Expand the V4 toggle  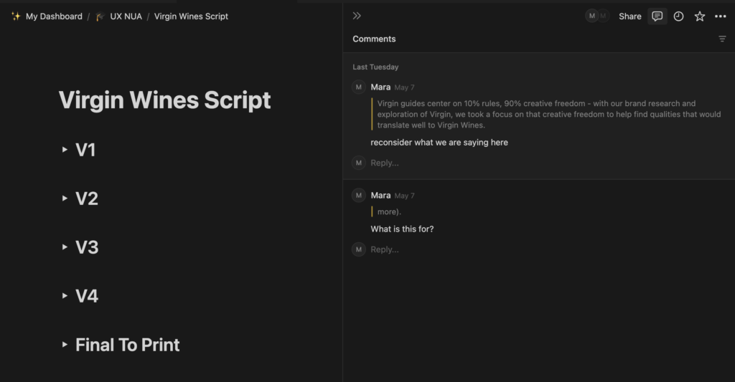(x=65, y=296)
